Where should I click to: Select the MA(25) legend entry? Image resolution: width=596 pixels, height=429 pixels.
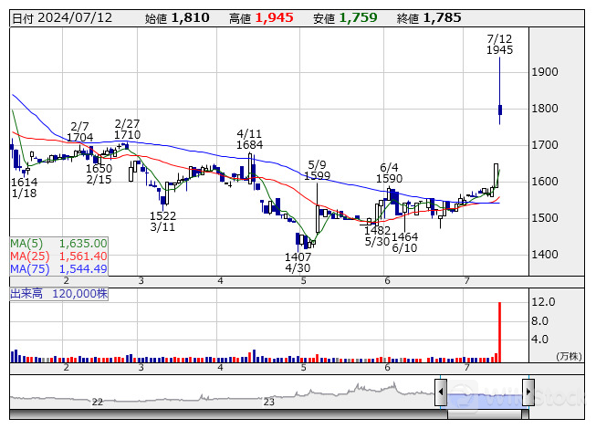coord(59,256)
